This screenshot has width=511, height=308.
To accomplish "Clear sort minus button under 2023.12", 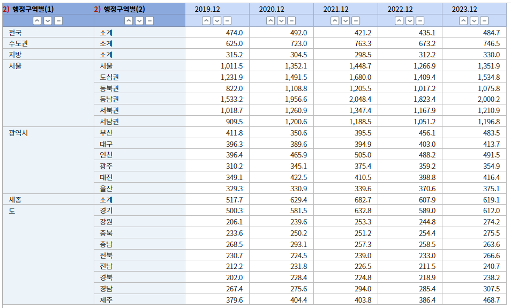I will click(x=484, y=21).
